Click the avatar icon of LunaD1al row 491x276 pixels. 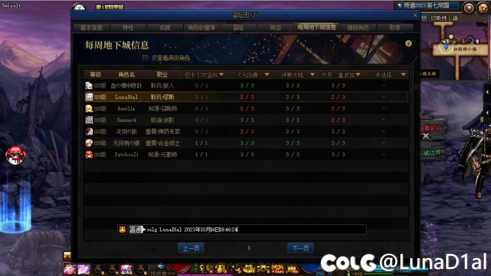click(89, 97)
